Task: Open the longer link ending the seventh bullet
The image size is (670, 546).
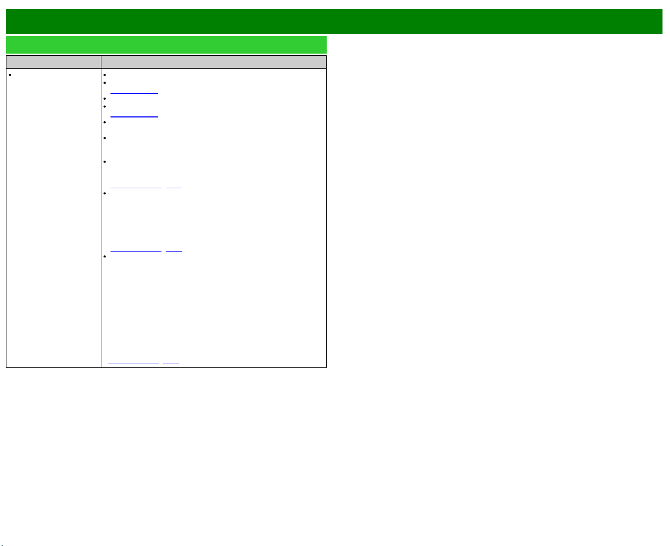Action: [x=136, y=186]
